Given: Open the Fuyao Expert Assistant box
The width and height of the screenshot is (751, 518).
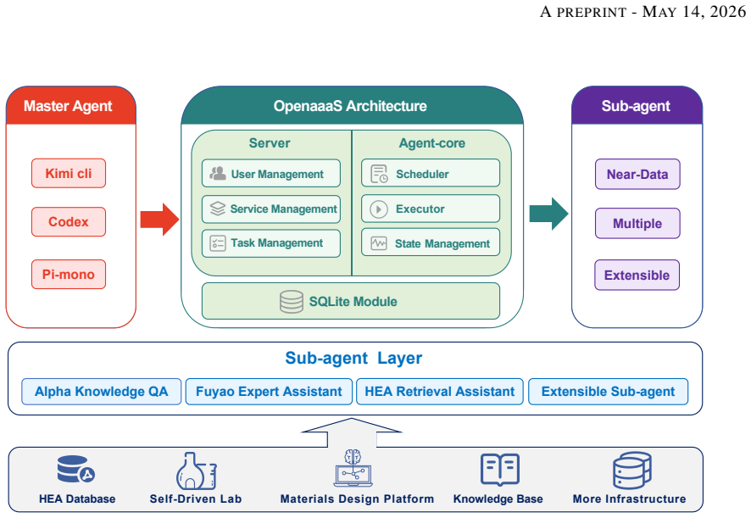Looking at the screenshot, I should pyautogui.click(x=270, y=392).
